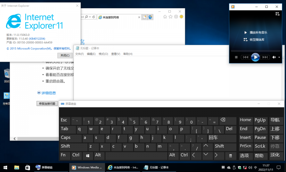Toggle right Shift on screen keyboard

coord(225,147)
